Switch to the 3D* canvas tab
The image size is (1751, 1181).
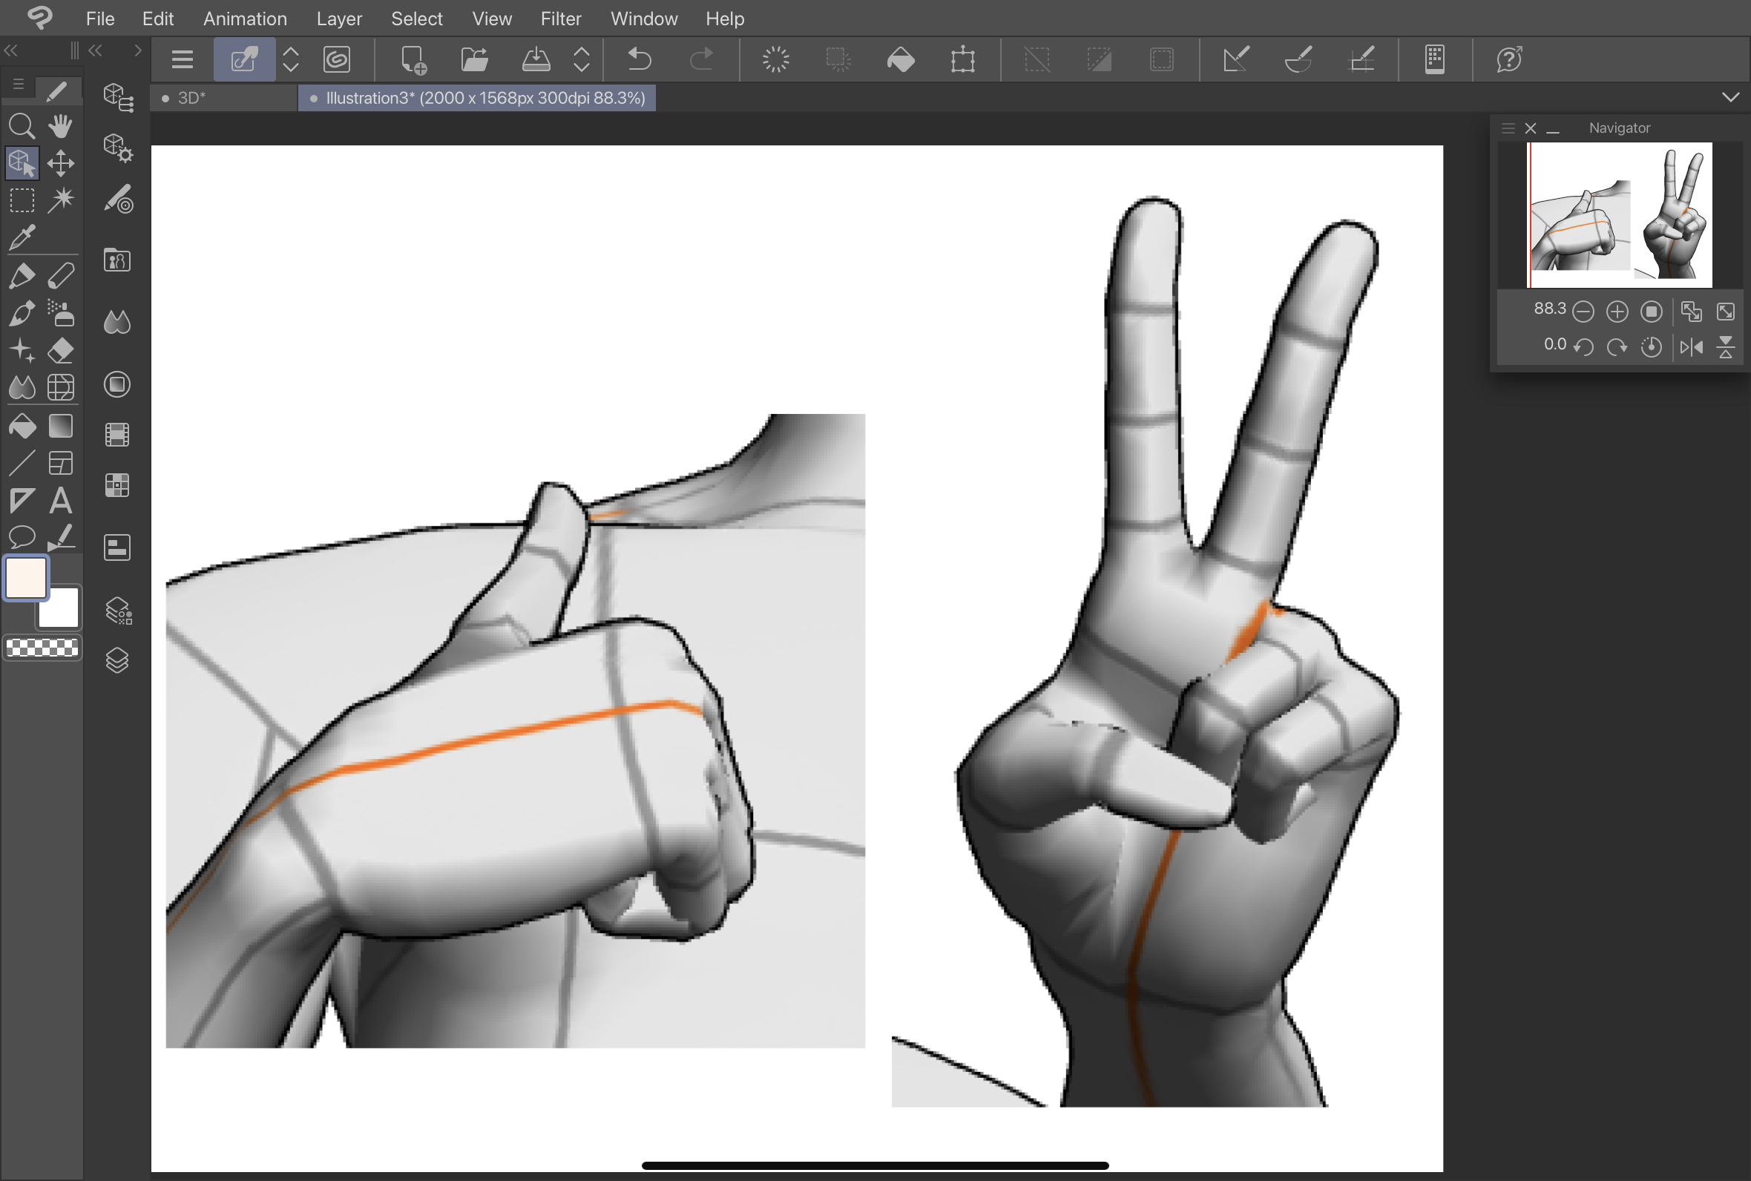click(192, 98)
